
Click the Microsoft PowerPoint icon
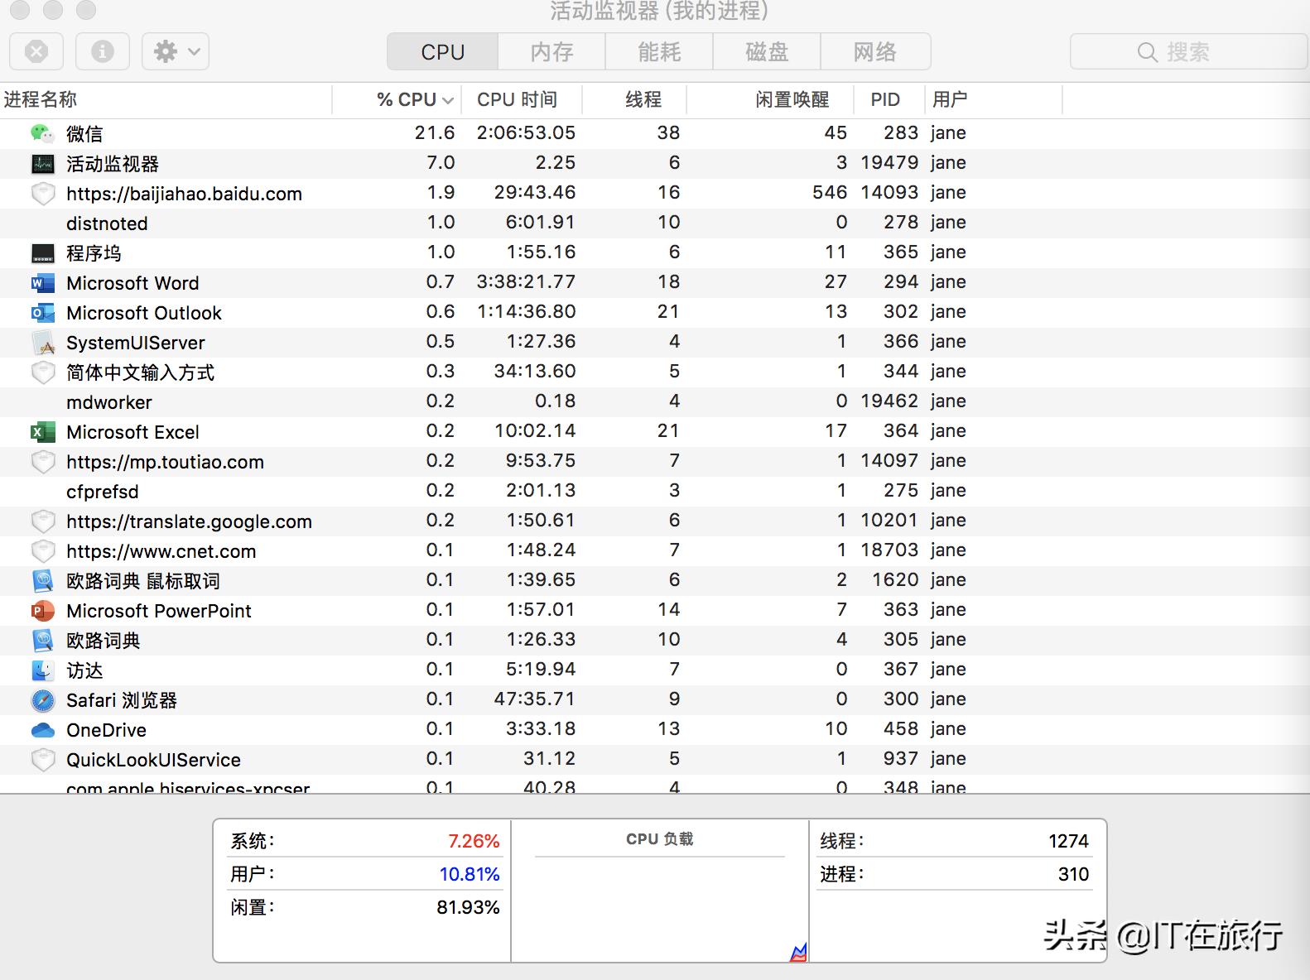coord(42,611)
